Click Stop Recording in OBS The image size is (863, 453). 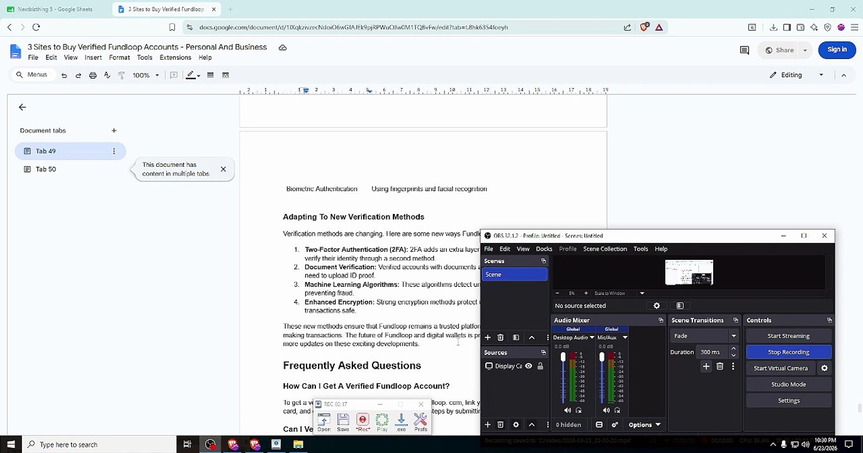789,352
